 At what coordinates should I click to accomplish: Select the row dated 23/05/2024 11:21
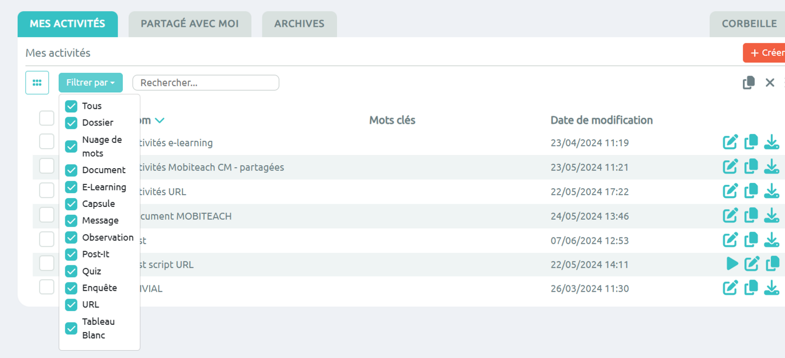(x=47, y=166)
